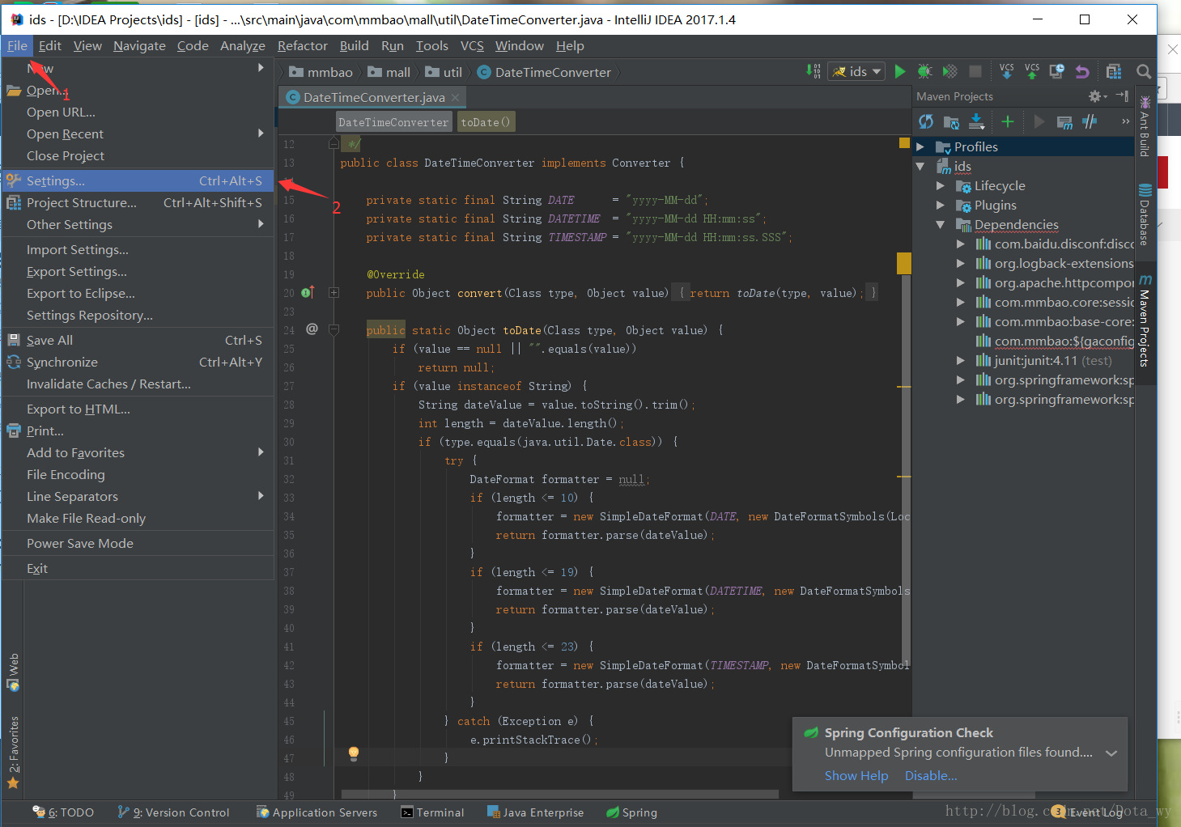Toggle Power Save Mode
Viewport: 1181px width, 827px height.
tap(138, 543)
